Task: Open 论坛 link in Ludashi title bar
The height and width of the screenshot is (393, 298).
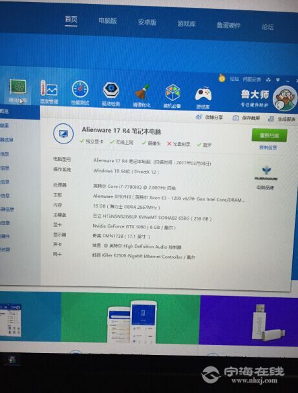Action: pyautogui.click(x=234, y=79)
